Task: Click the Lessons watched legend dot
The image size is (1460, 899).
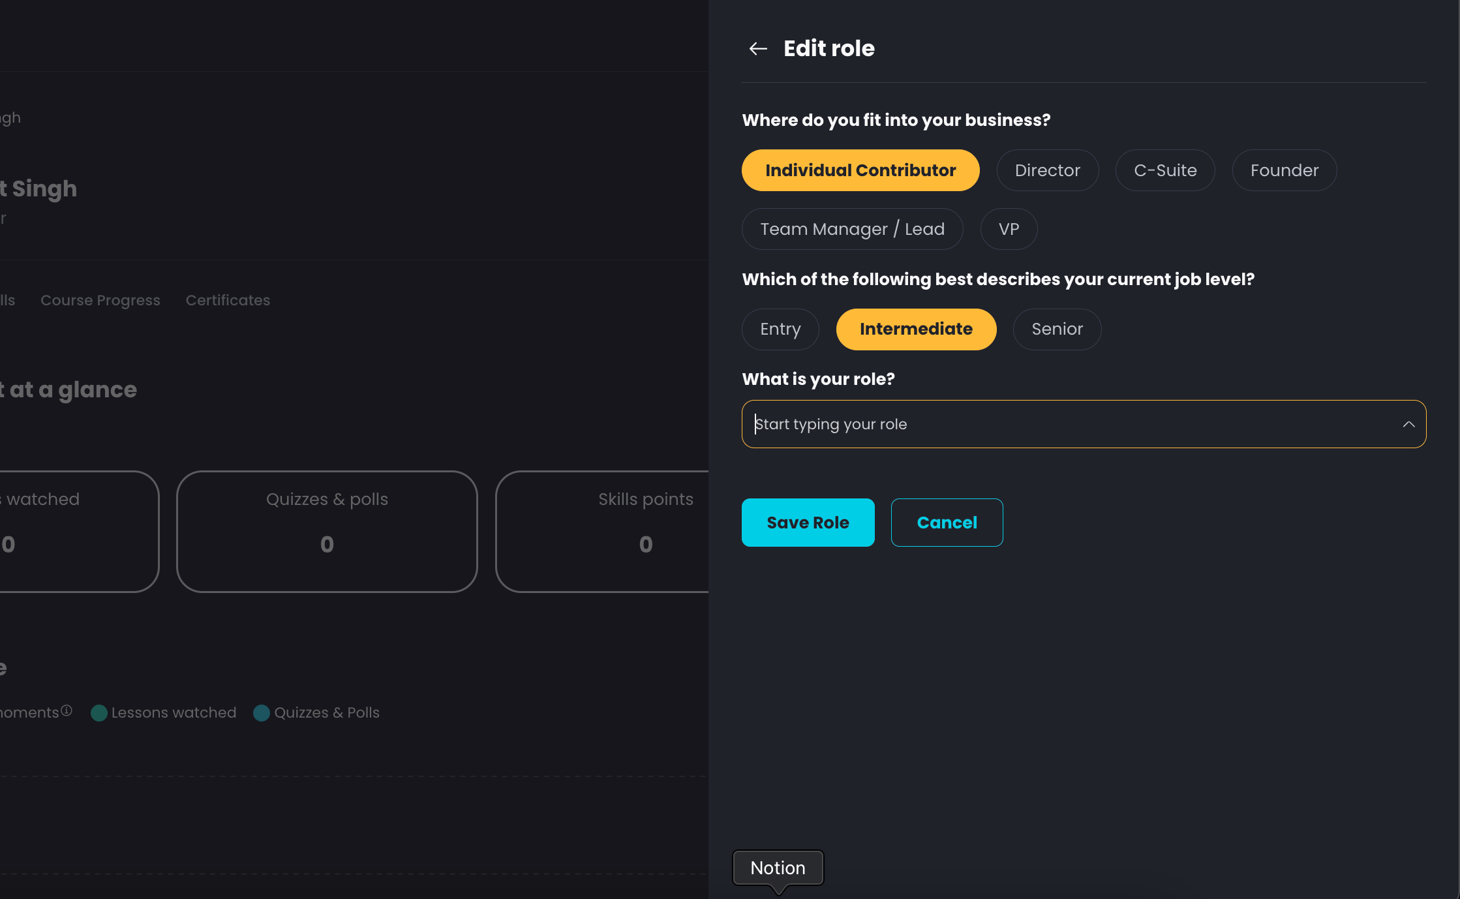Action: [x=99, y=713]
